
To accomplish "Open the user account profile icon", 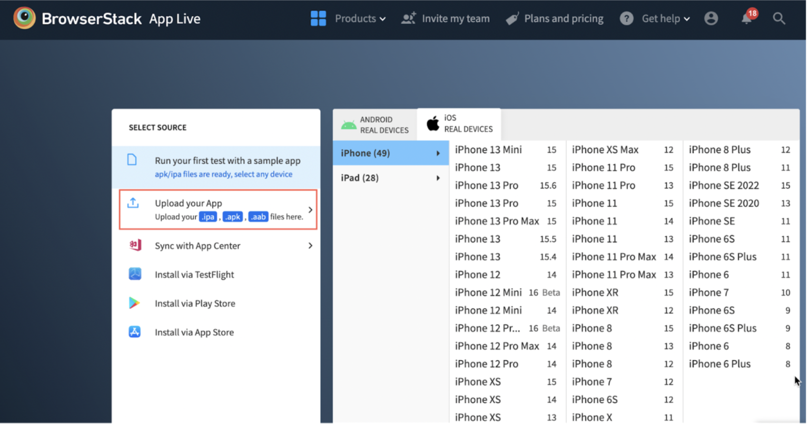I will coord(711,18).
